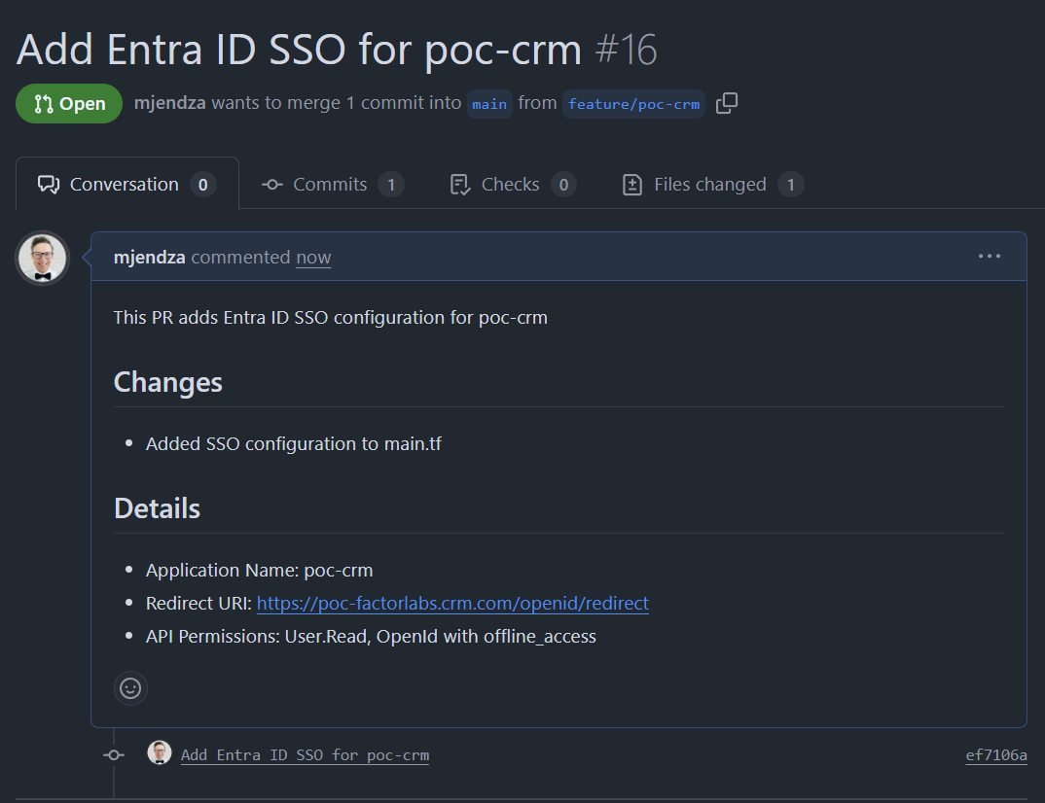Click the small avatar beside the commit message
The height and width of the screenshot is (803, 1045).
click(x=160, y=753)
